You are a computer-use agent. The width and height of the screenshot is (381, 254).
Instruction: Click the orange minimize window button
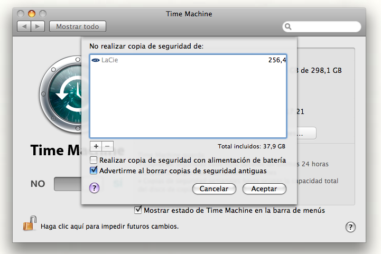[x=32, y=14]
